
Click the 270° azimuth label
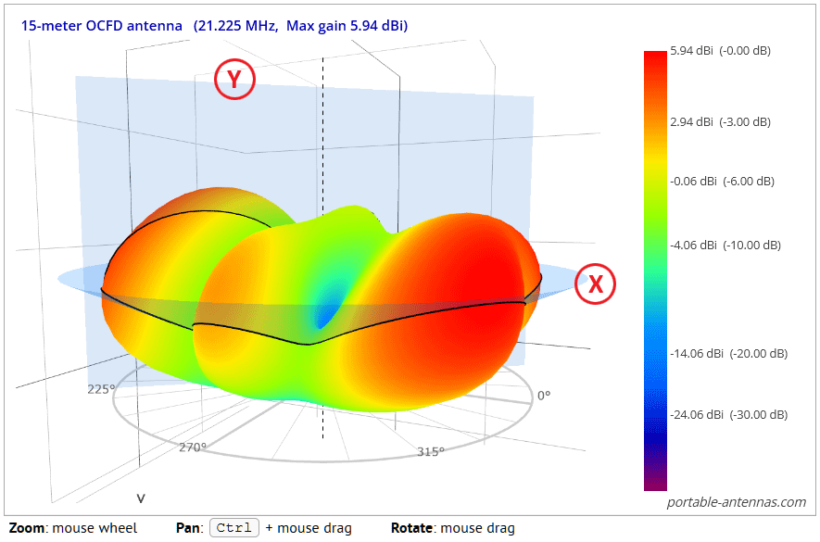[193, 447]
